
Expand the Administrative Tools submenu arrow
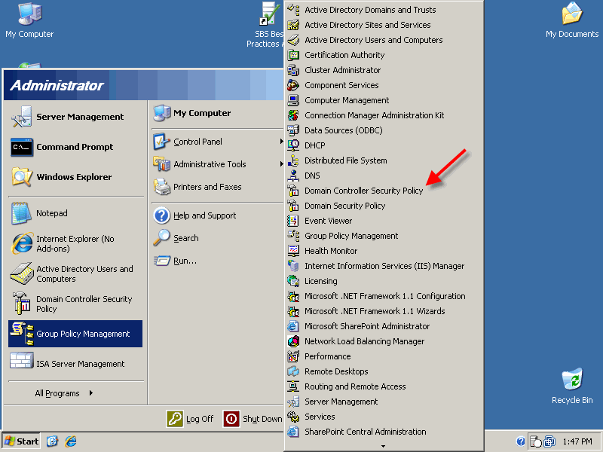pos(281,164)
